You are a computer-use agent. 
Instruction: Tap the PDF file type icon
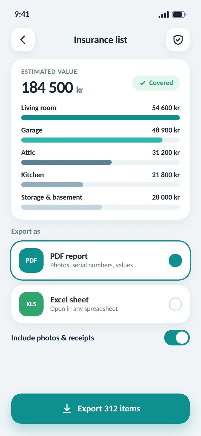click(x=31, y=260)
